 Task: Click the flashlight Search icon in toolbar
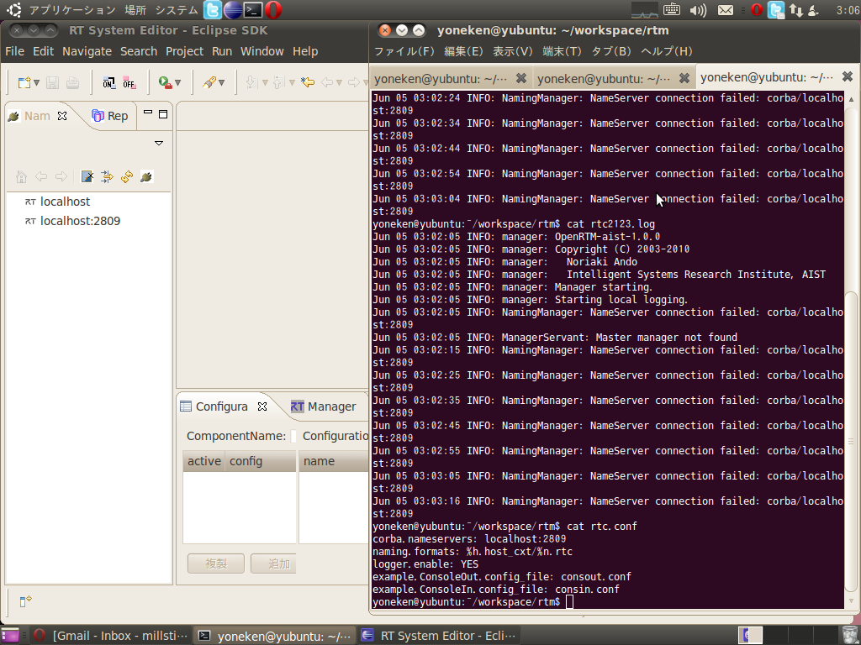pyautogui.click(x=209, y=83)
